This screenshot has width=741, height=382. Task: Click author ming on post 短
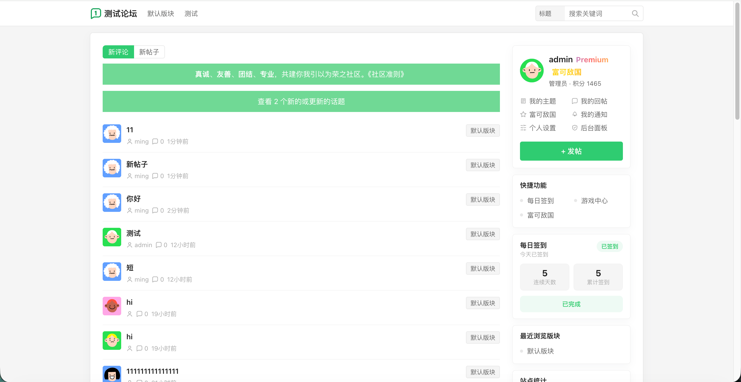pyautogui.click(x=142, y=280)
